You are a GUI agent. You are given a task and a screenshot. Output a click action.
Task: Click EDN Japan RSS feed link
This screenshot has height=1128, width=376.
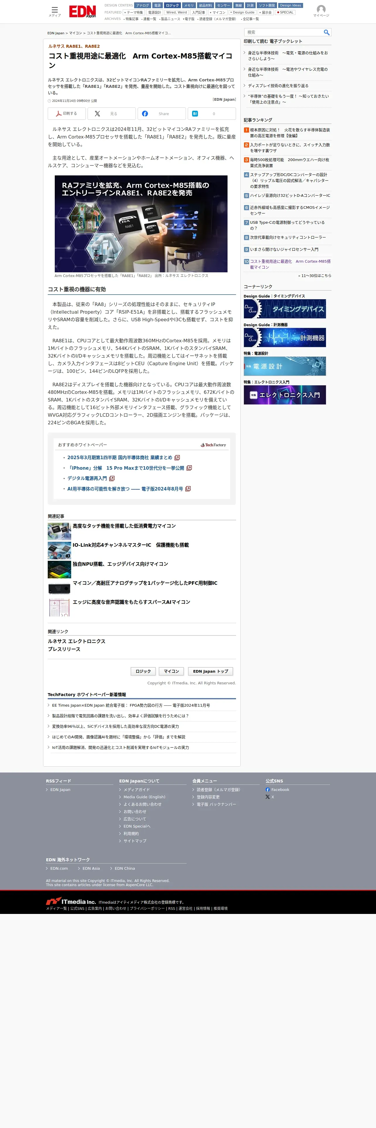(x=60, y=789)
